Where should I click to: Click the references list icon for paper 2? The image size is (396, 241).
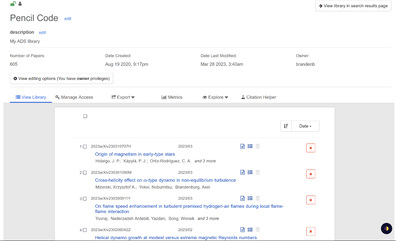point(250,172)
